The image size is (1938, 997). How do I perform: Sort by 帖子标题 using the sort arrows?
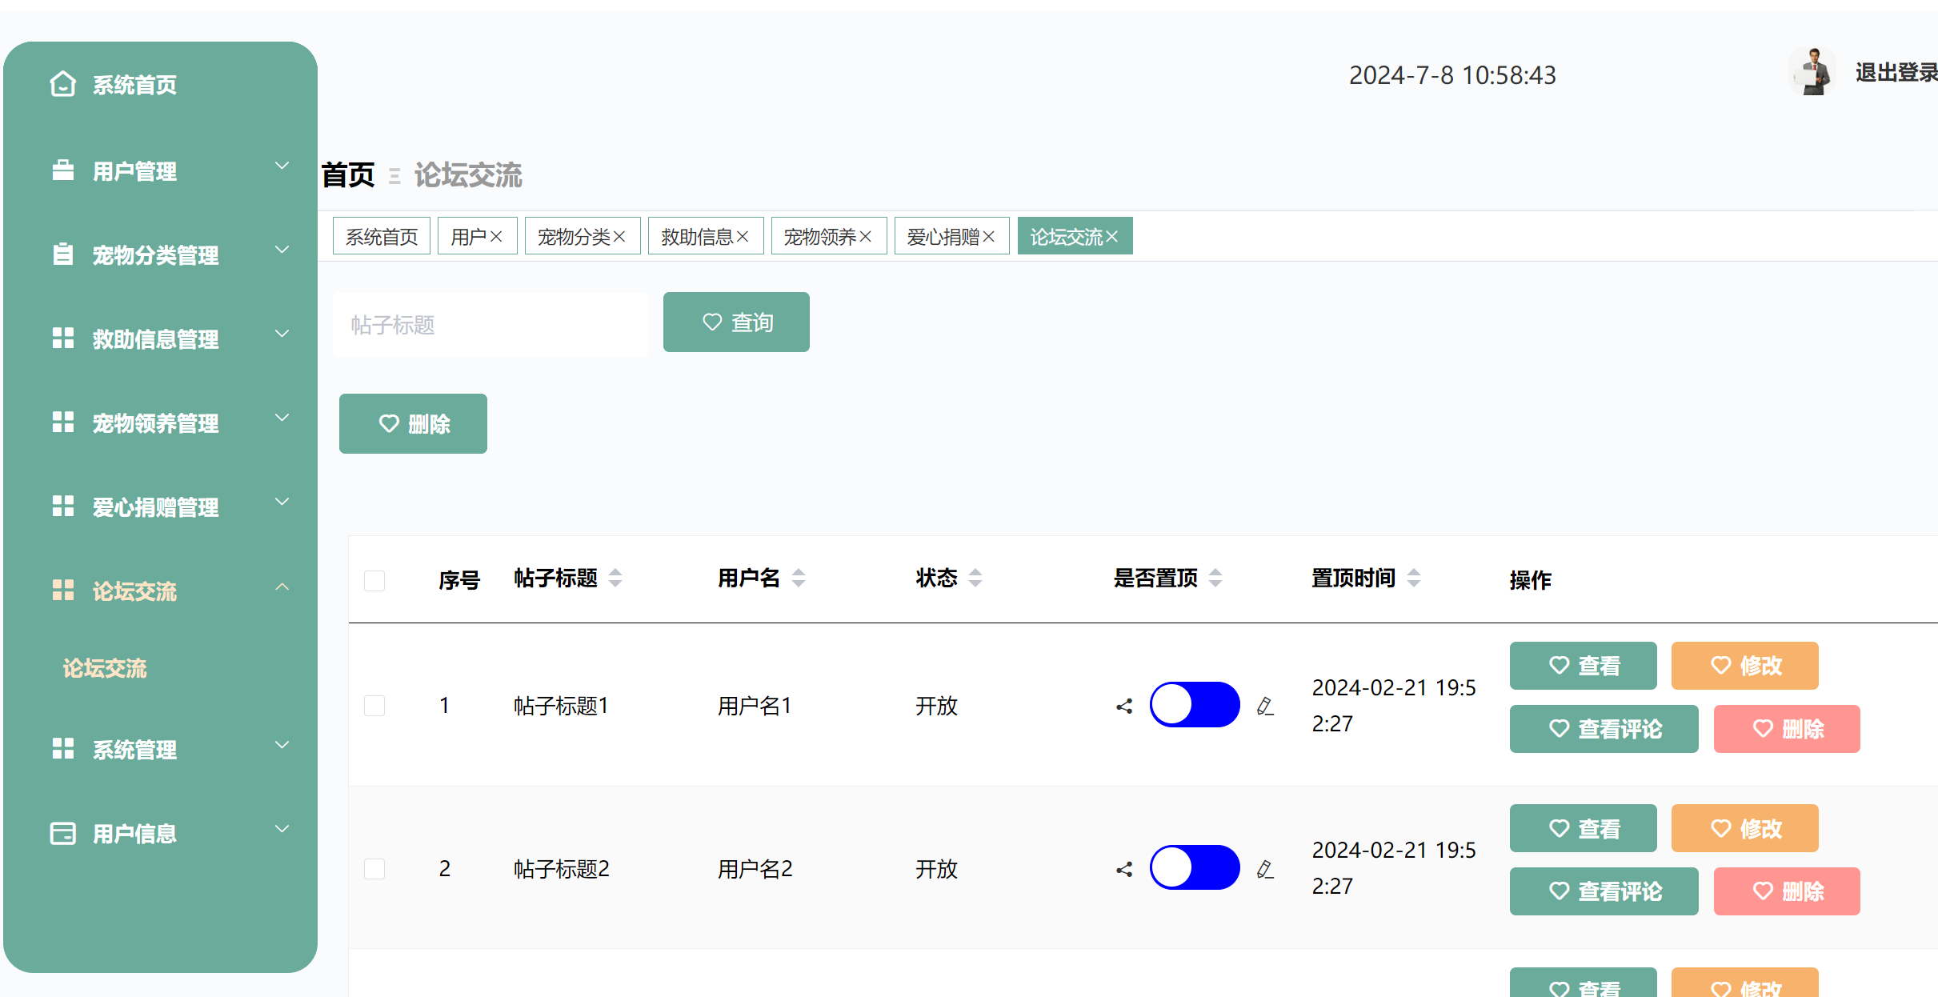click(x=615, y=578)
